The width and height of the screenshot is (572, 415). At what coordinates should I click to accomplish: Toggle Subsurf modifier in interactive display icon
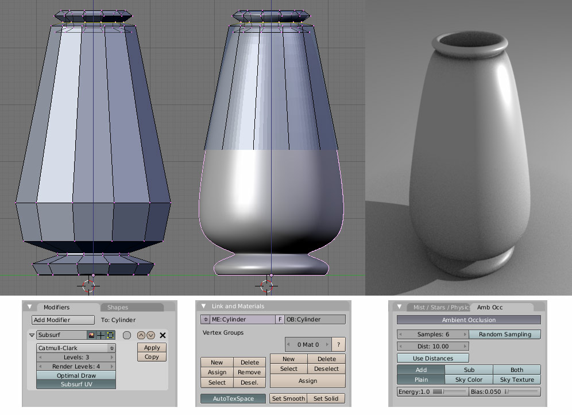[x=101, y=335]
